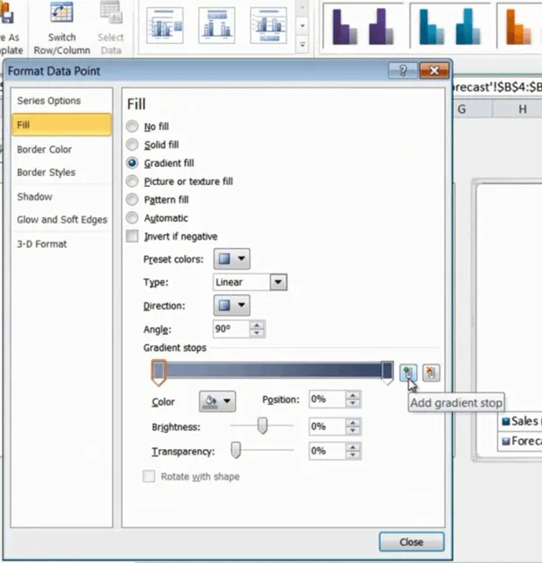Click the Remove gradient stop icon
542x563 pixels.
pos(431,373)
